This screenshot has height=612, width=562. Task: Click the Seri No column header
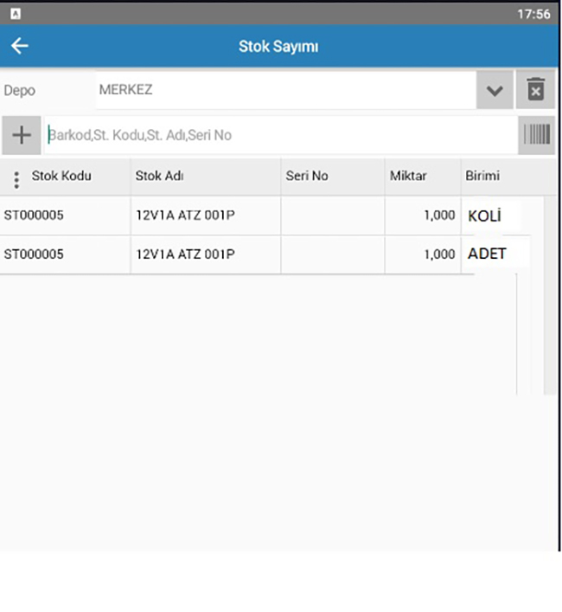[x=307, y=176]
